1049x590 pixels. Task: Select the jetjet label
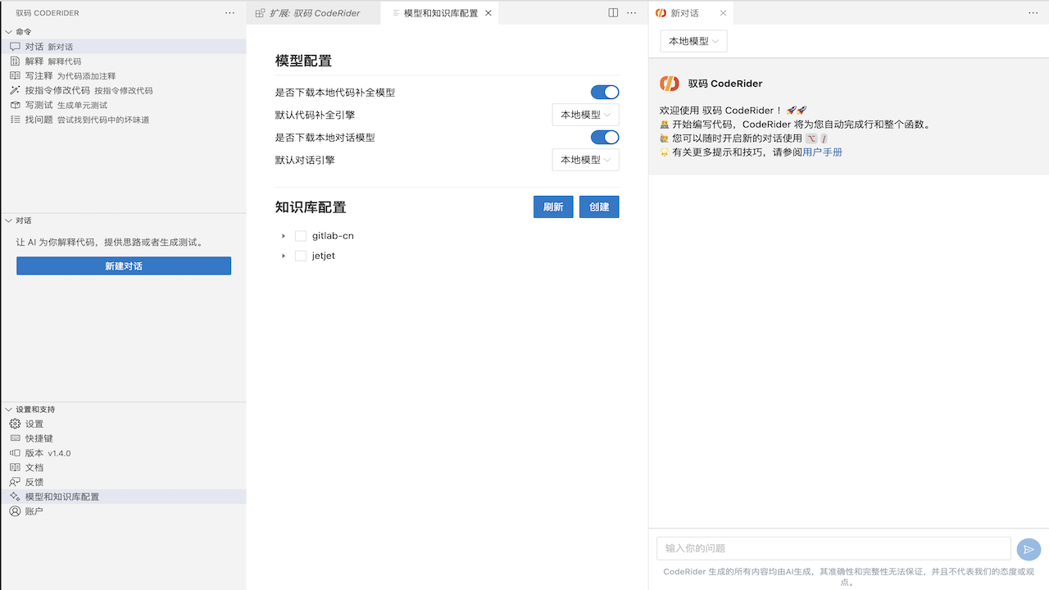pyautogui.click(x=324, y=256)
